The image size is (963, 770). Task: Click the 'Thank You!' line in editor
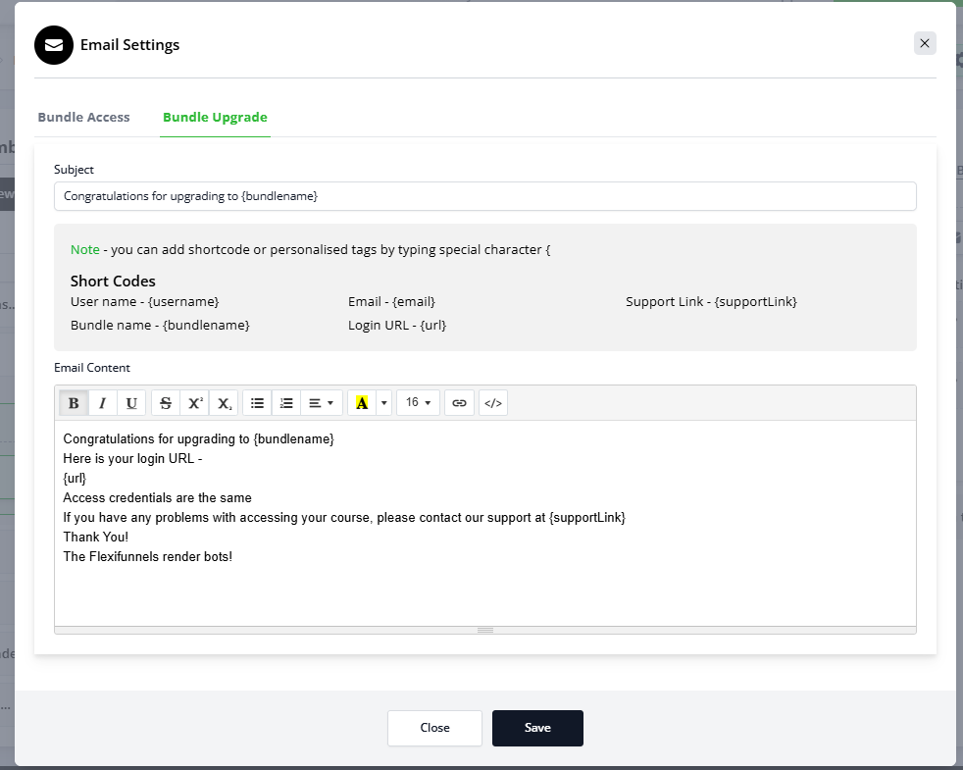click(96, 538)
